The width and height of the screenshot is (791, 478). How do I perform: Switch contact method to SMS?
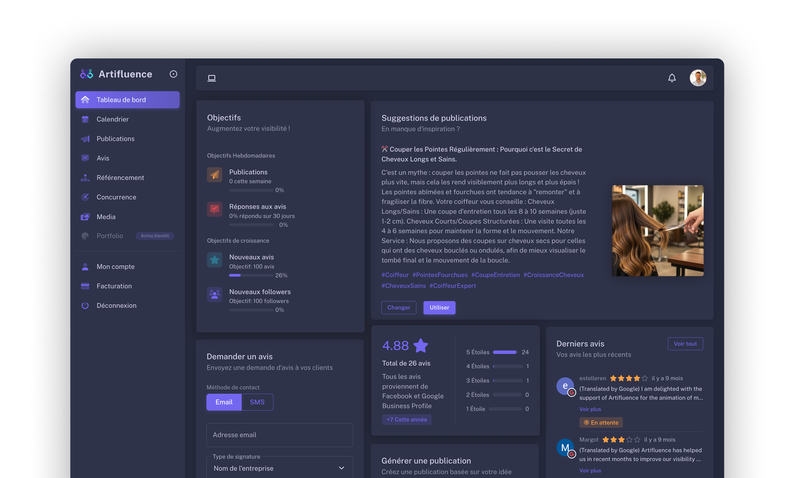point(257,402)
